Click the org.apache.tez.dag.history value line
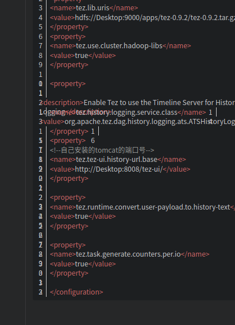 (x=138, y=122)
